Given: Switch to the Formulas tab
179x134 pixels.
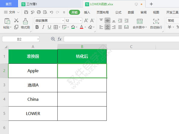Looking at the screenshot, I should (118, 12).
